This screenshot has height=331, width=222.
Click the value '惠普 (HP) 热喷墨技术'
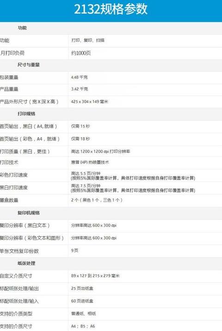[x=90, y=162]
